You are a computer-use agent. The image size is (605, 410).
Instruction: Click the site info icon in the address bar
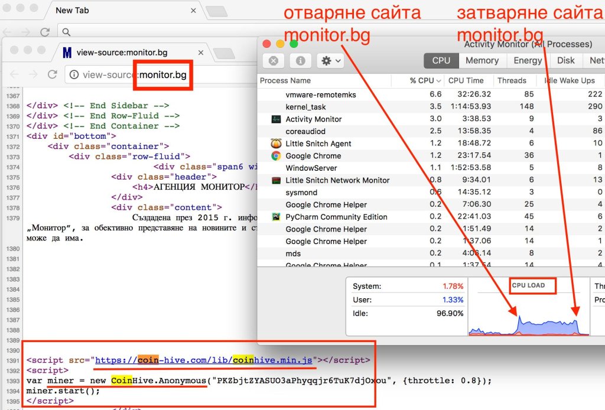pyautogui.click(x=74, y=74)
